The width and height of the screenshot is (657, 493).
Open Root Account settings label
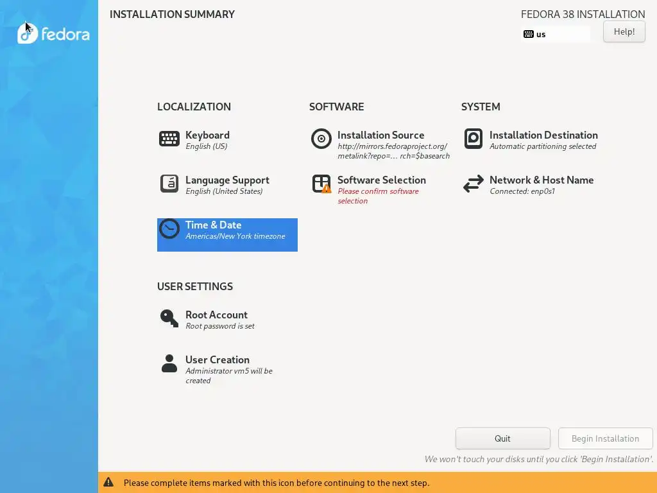tap(216, 315)
